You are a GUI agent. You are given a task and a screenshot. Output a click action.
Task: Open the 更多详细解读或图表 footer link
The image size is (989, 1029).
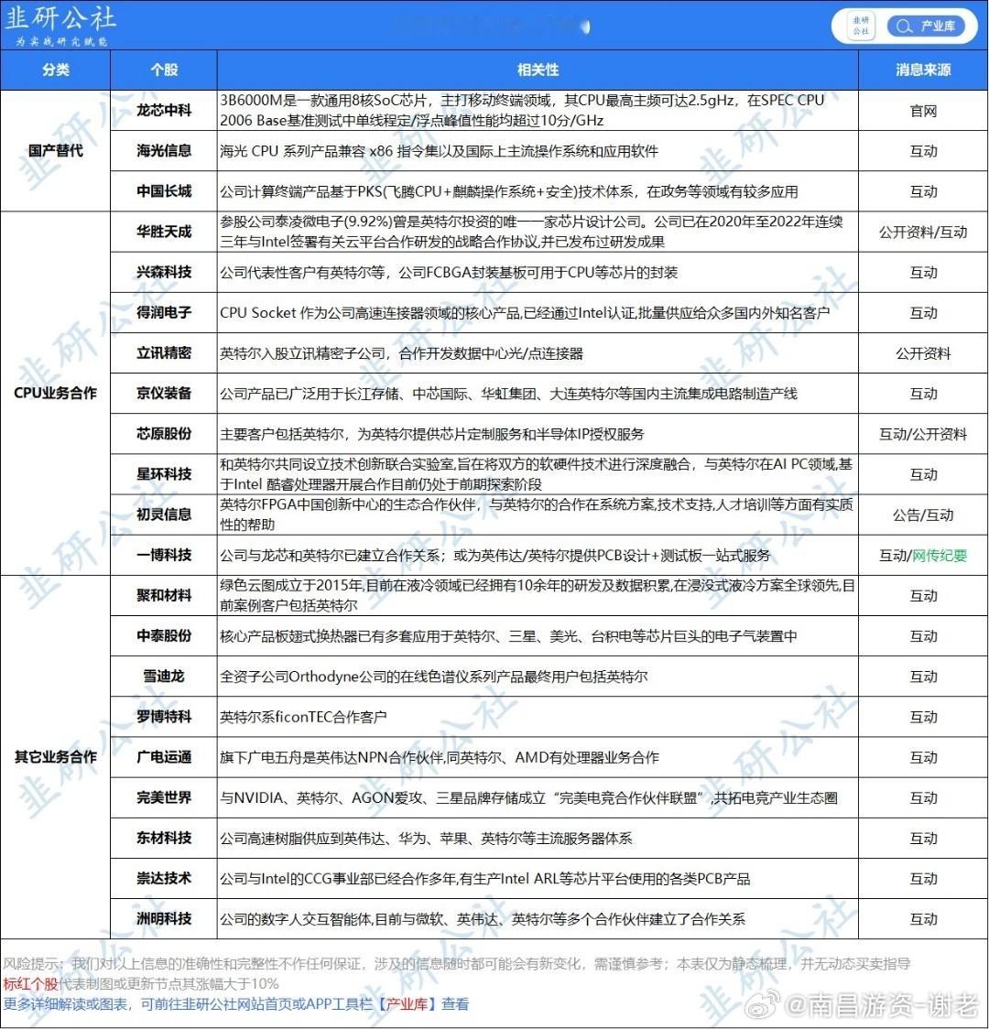click(x=236, y=1004)
